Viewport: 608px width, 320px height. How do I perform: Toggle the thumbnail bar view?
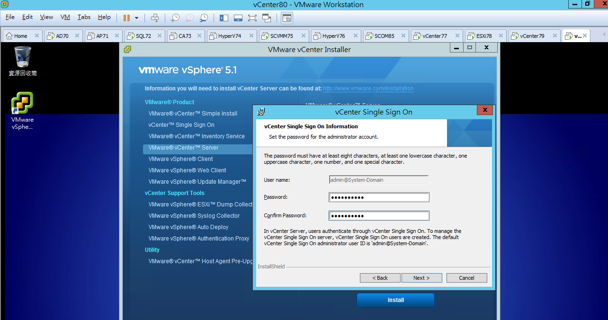coord(238,18)
